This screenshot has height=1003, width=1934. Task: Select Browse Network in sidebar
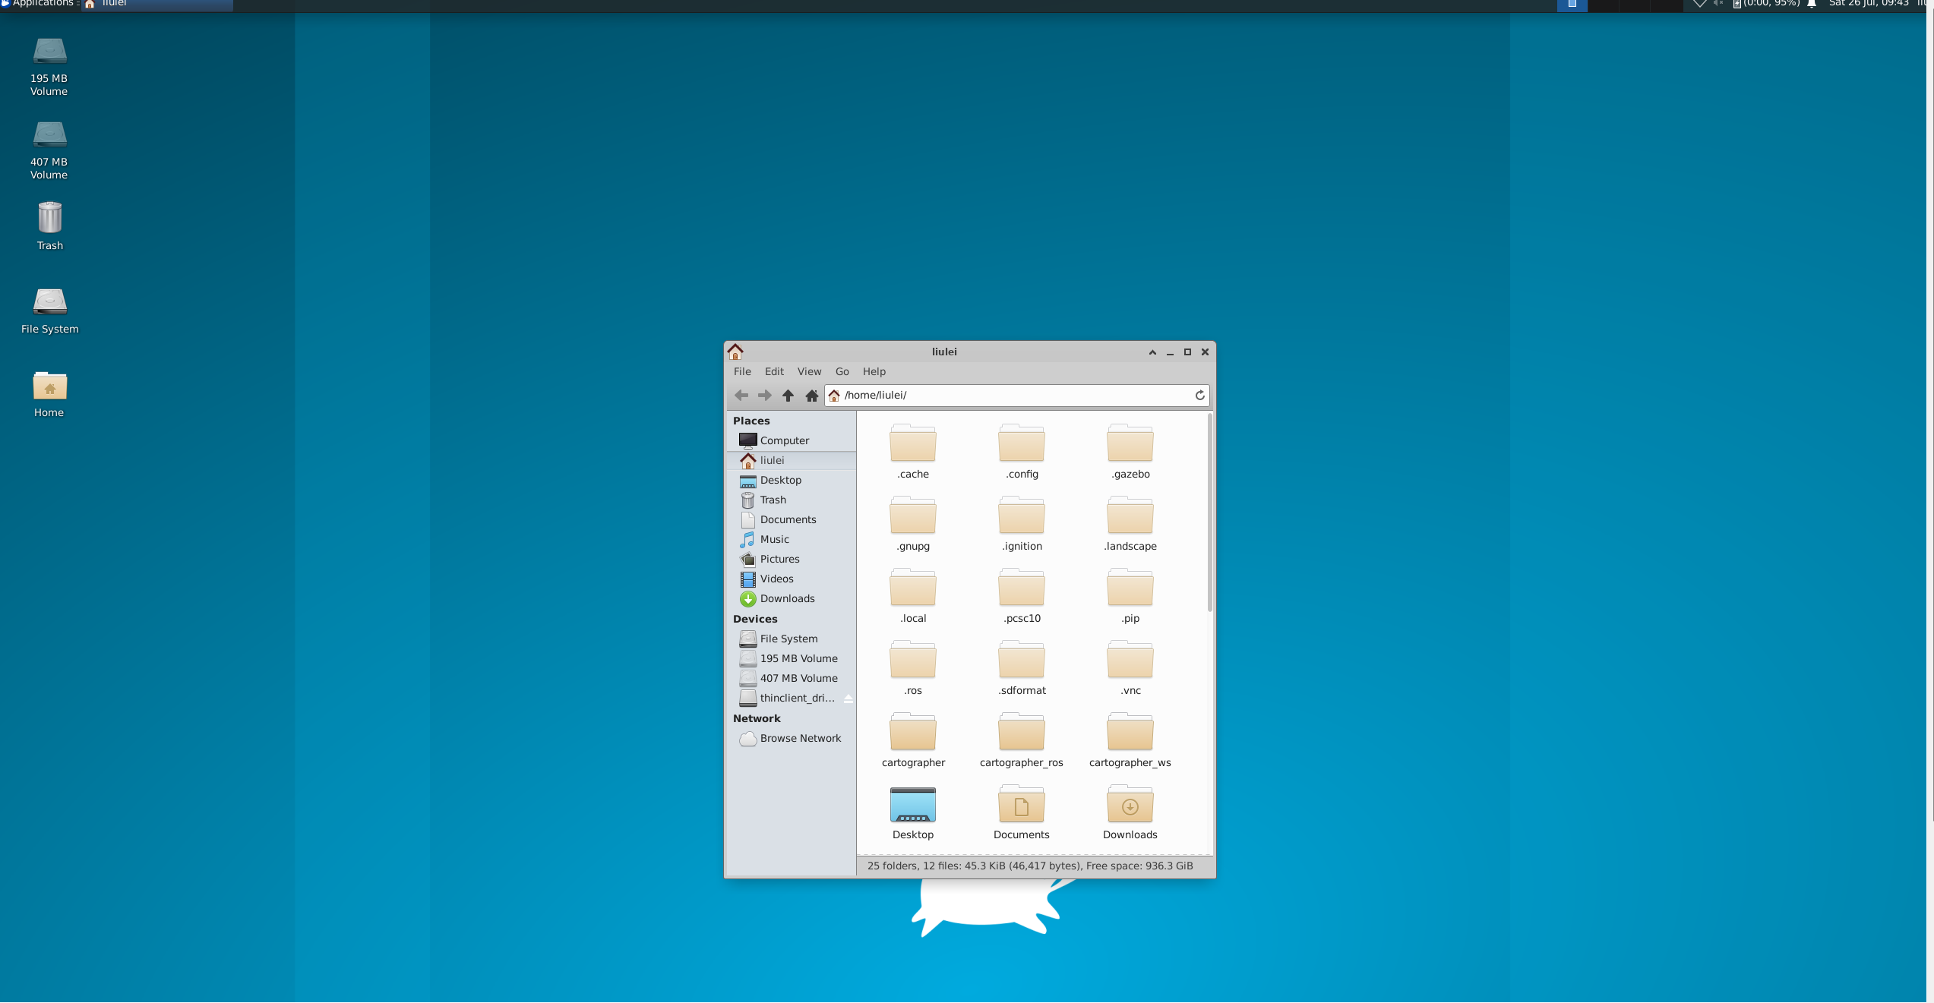[800, 739]
